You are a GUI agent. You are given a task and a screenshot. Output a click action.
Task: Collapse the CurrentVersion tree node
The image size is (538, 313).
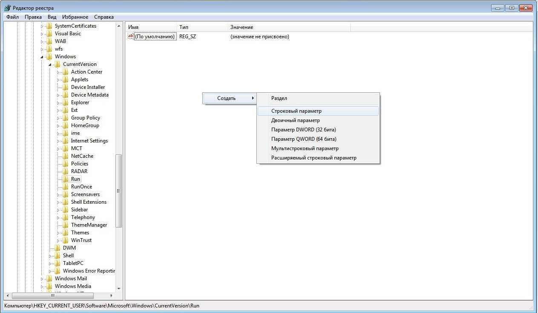coord(50,65)
